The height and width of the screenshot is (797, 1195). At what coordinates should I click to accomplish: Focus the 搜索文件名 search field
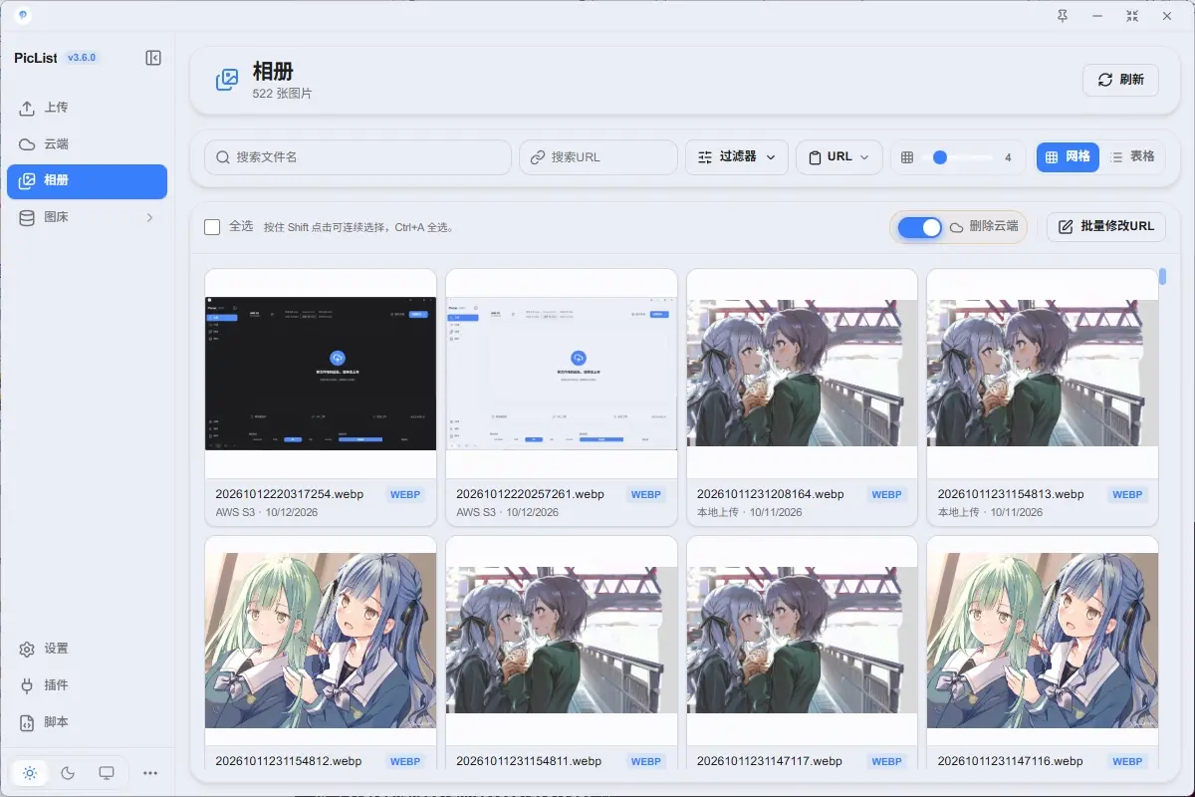tap(359, 157)
